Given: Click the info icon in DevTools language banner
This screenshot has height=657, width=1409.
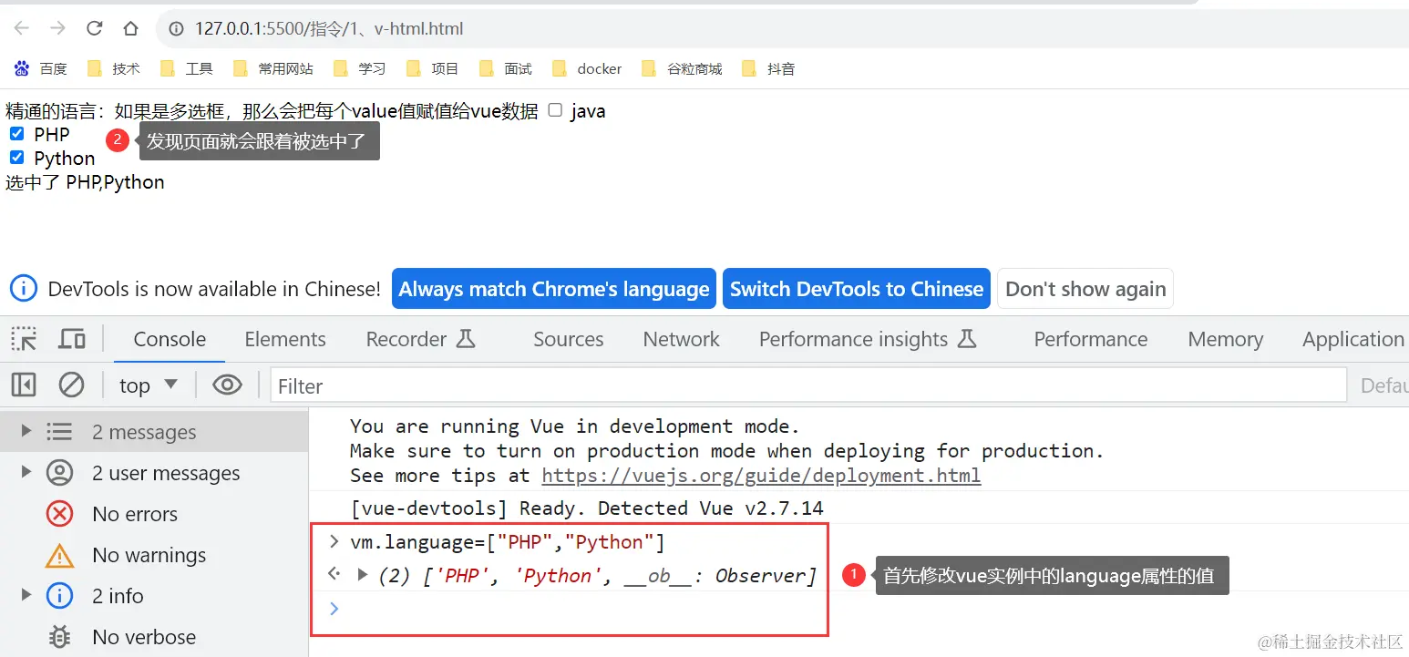Looking at the screenshot, I should click(24, 289).
